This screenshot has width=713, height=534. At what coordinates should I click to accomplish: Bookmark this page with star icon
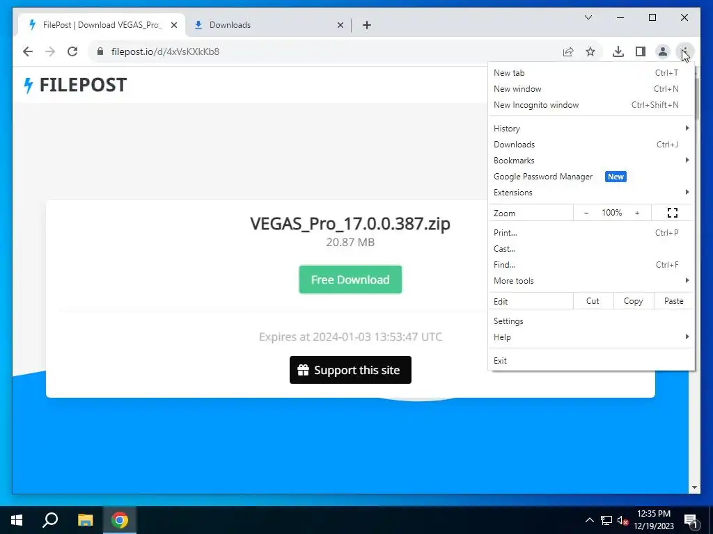pyautogui.click(x=590, y=51)
